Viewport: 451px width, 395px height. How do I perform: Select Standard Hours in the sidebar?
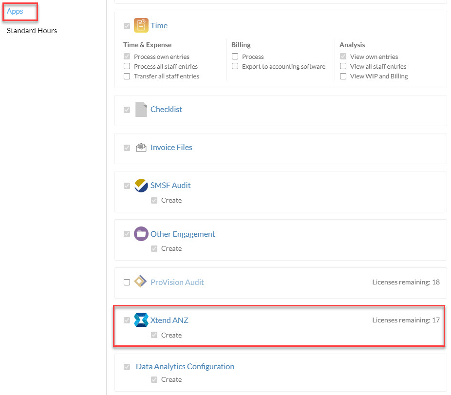click(32, 31)
